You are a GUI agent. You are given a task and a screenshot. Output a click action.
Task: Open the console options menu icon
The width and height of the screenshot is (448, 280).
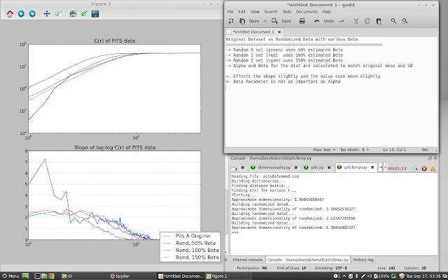tap(414, 169)
